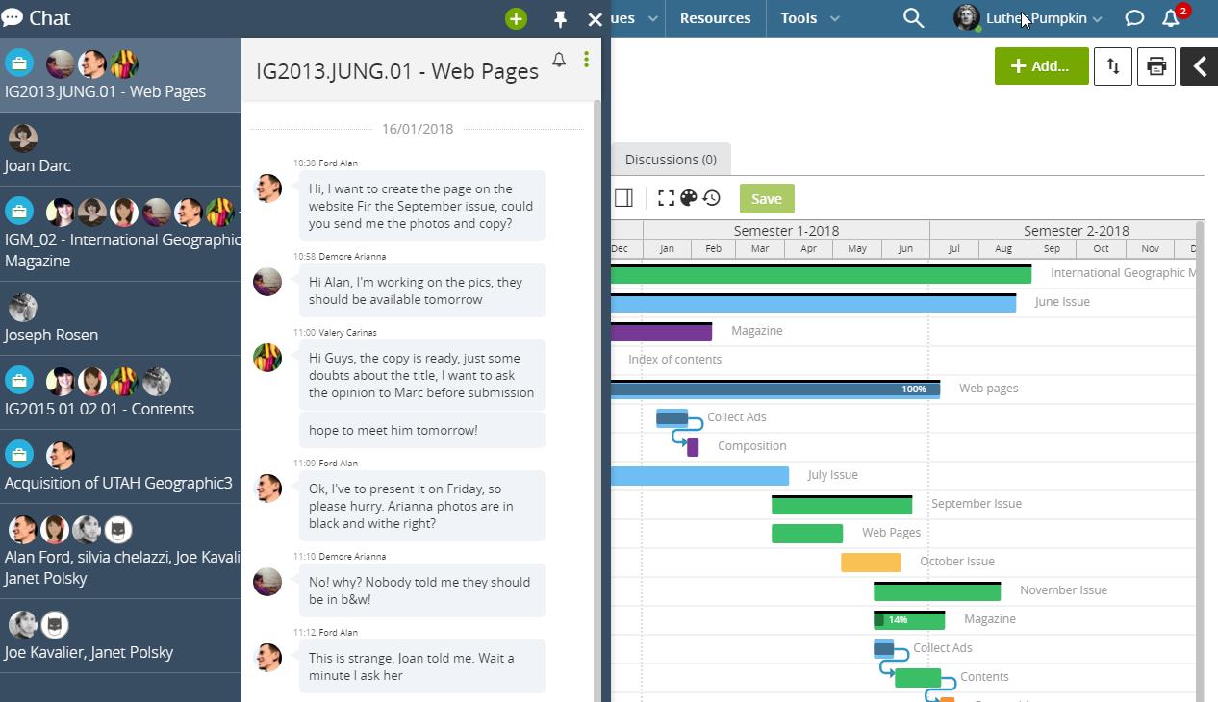The image size is (1218, 702).
Task: Click the sort arrows icon next to Add button
Action: [1112, 65]
